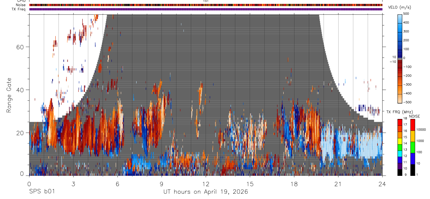Click the purple TX Freq strip above the plot

(206, 9)
